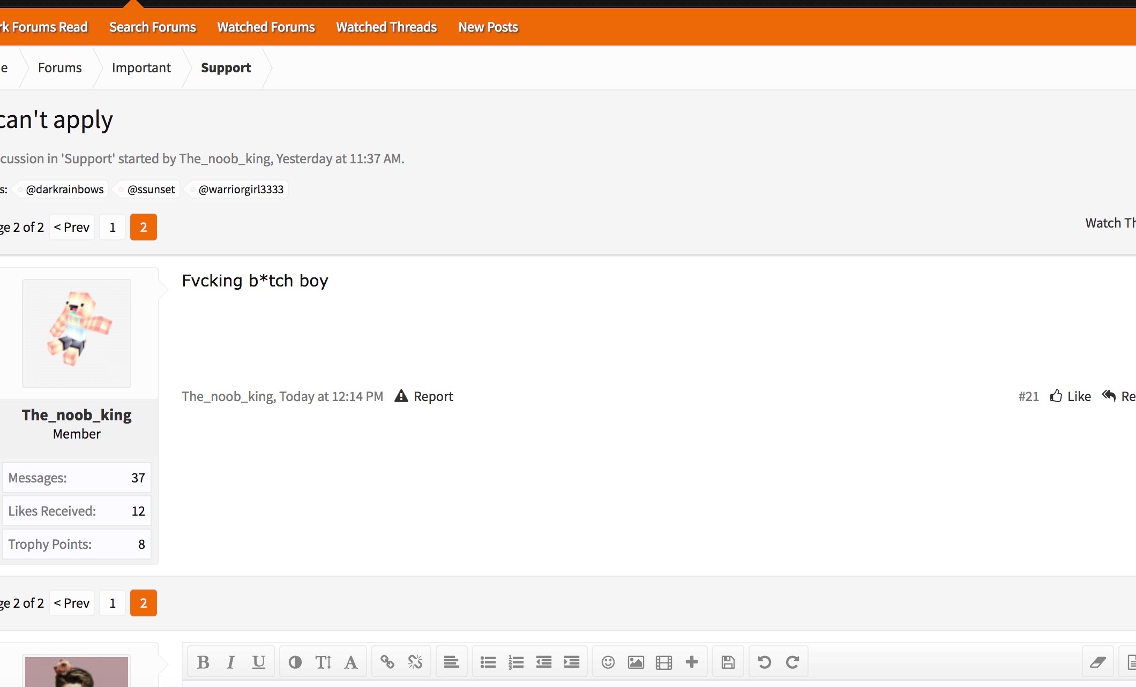
Task: Open @darkrainbows tag
Action: tap(64, 189)
